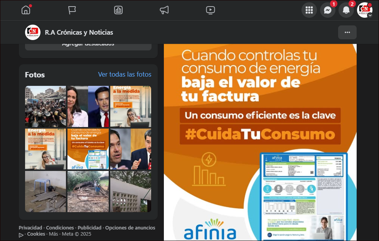This screenshot has height=241, width=379.
Task: Click 'Ver todas las fotos' link
Action: (125, 74)
